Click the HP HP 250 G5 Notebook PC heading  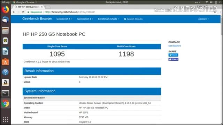click(54, 34)
